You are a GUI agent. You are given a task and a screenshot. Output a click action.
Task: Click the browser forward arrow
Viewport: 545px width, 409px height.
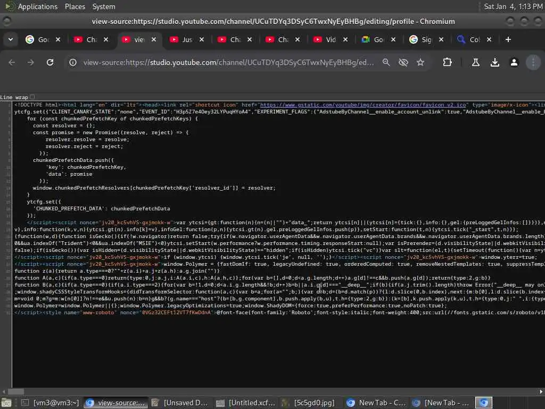pyautogui.click(x=30, y=62)
